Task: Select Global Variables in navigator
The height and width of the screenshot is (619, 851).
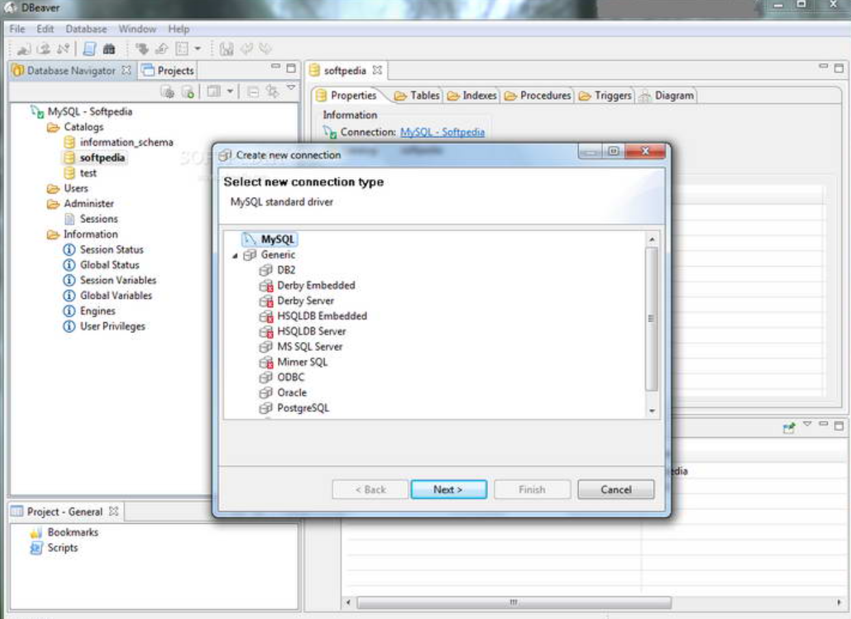Action: tap(116, 295)
